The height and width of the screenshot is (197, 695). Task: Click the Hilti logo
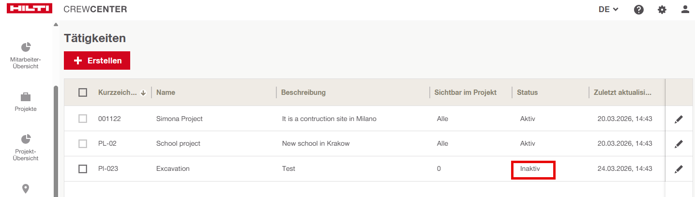coord(30,9)
